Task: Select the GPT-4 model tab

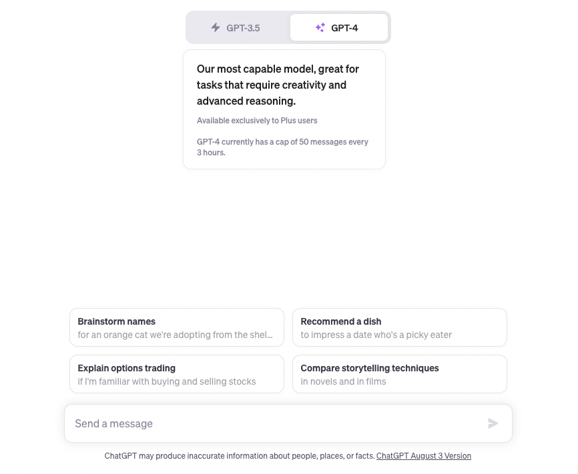Action: point(339,27)
